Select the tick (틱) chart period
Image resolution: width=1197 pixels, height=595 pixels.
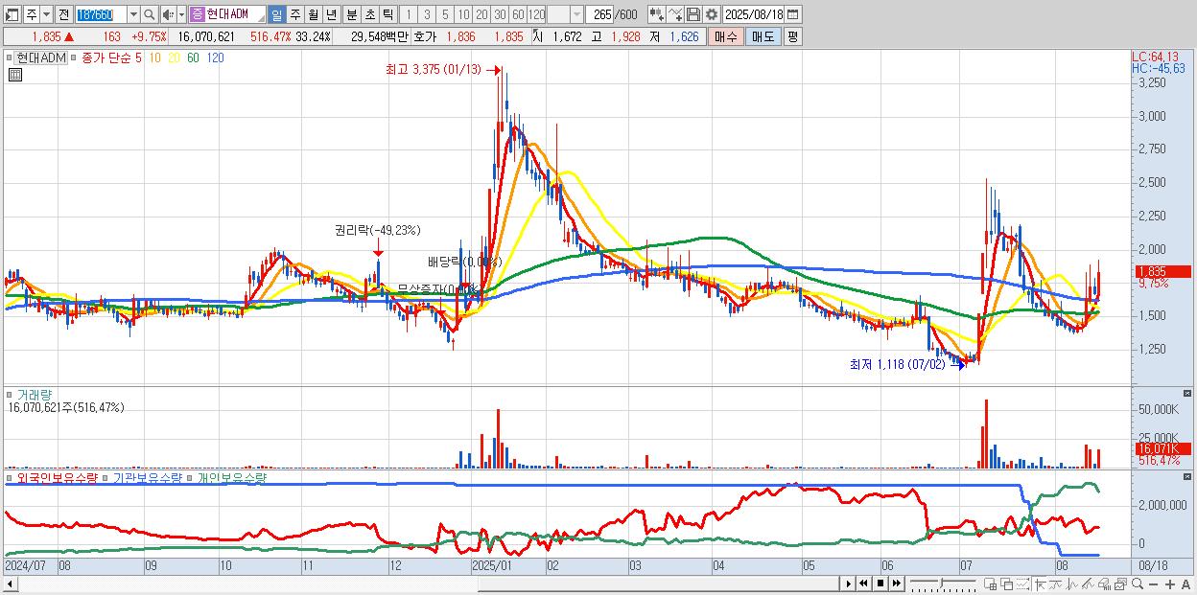click(x=387, y=14)
